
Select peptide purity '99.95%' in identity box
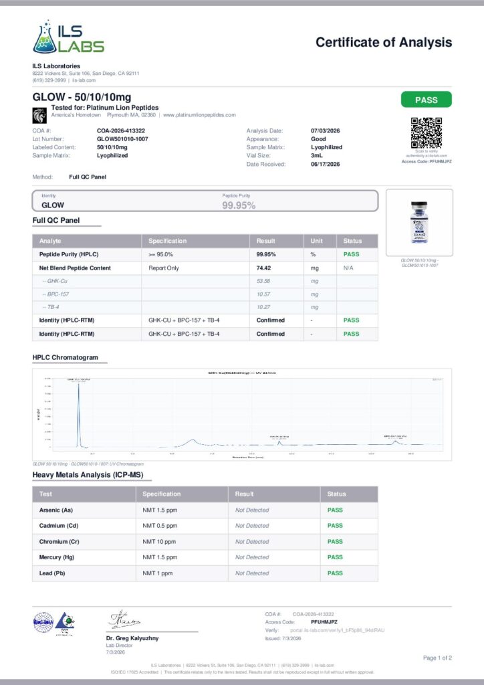pos(239,205)
